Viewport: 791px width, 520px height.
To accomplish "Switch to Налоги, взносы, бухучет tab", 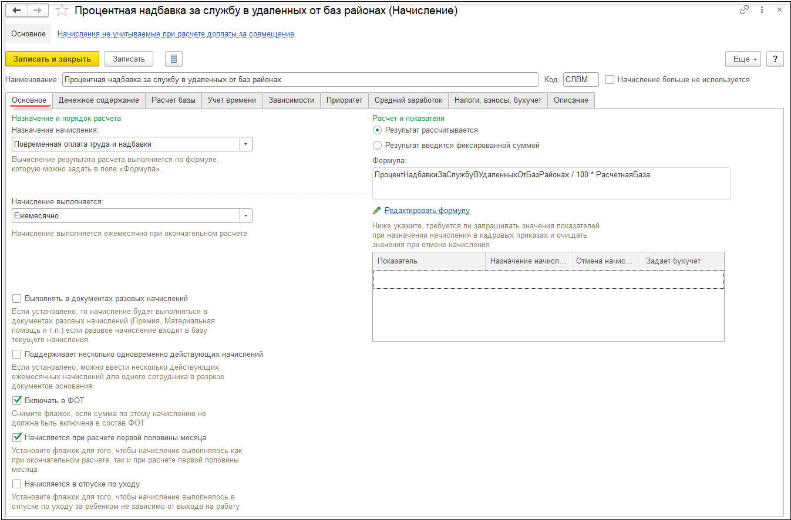I will [x=498, y=100].
